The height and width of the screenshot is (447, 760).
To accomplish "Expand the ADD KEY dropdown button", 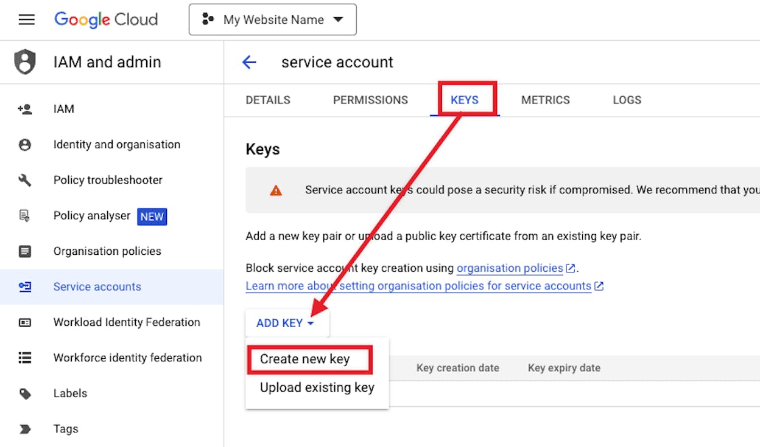I will click(x=287, y=324).
